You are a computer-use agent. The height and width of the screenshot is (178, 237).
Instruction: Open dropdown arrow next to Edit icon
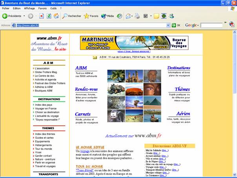click(151, 16)
